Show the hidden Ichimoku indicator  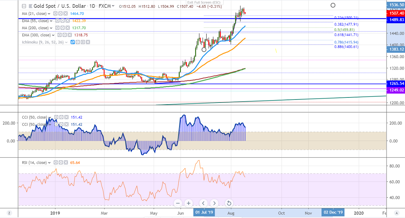coord(72,42)
